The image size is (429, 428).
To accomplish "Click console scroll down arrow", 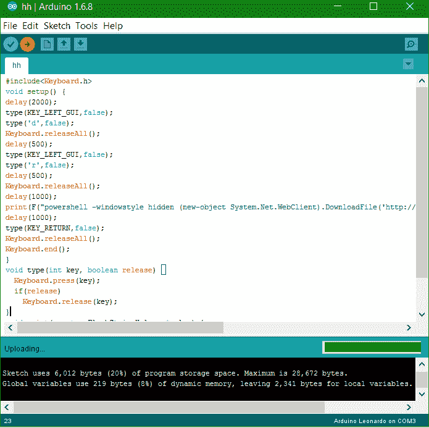I will click(x=422, y=394).
